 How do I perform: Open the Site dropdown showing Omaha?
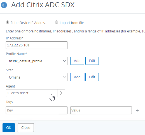click(x=37, y=77)
